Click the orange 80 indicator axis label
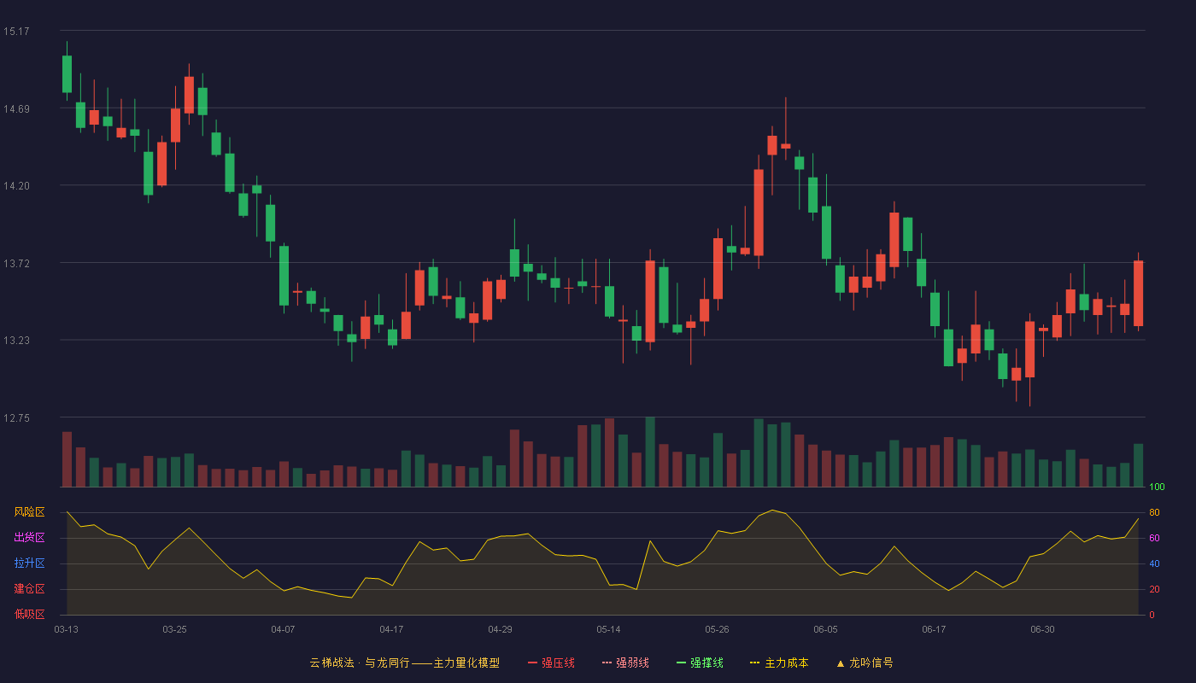The height and width of the screenshot is (683, 1196). click(x=1154, y=512)
